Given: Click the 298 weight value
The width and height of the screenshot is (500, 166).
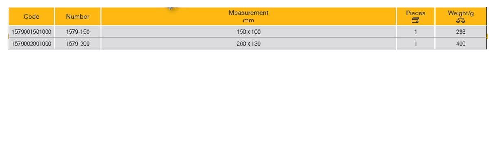Looking at the screenshot, I should point(461,32).
